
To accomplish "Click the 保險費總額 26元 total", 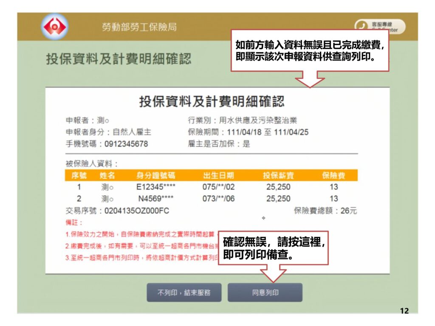I will click(325, 211).
